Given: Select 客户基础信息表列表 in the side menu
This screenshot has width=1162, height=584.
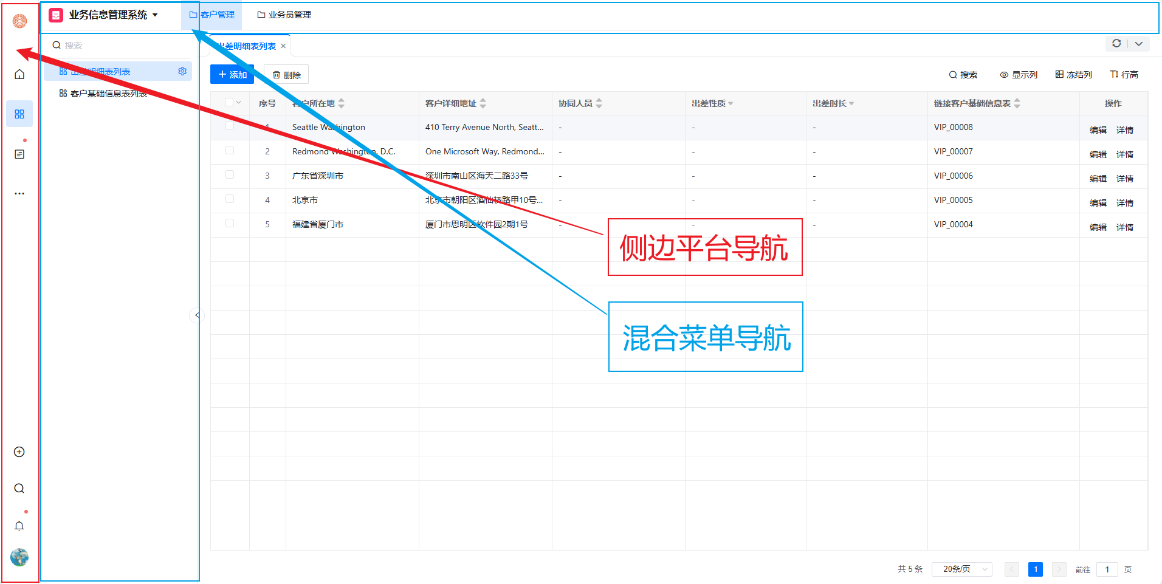Looking at the screenshot, I should 108,94.
